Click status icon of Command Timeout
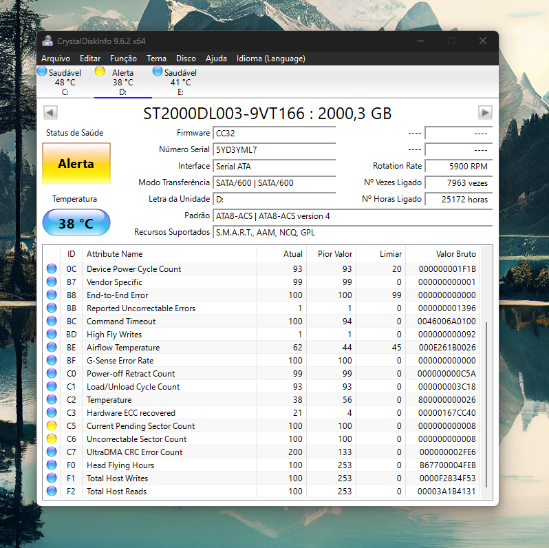This screenshot has width=549, height=548. pos(52,321)
